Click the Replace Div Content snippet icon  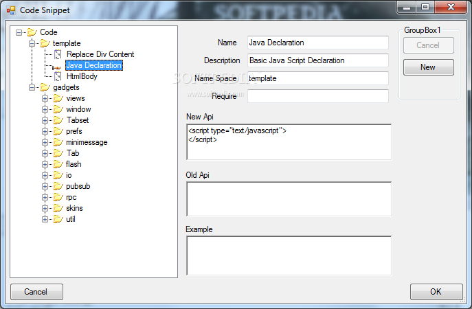click(x=58, y=54)
